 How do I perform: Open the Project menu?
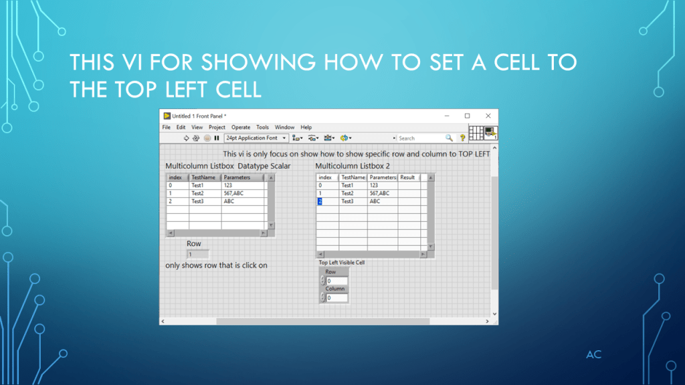pyautogui.click(x=217, y=127)
